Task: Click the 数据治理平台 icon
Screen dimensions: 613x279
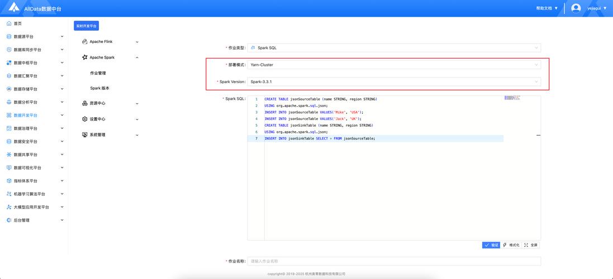Action: (x=9, y=128)
